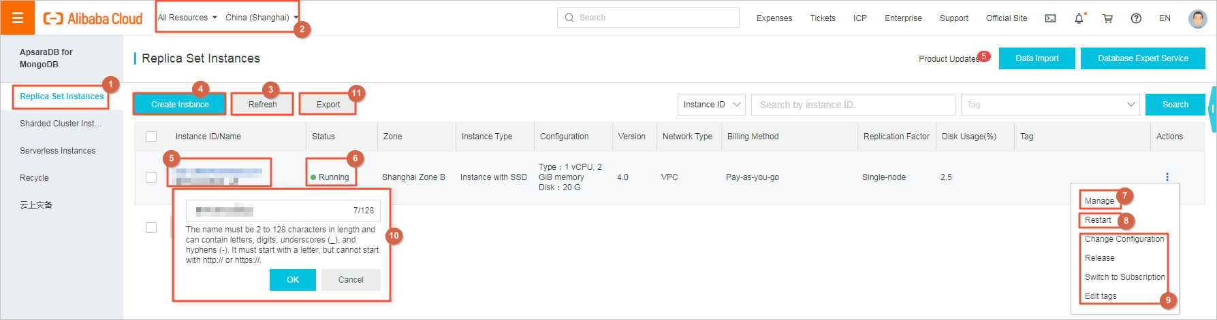Select Edit tags in the actions menu
The image size is (1217, 320).
pyautogui.click(x=1101, y=296)
